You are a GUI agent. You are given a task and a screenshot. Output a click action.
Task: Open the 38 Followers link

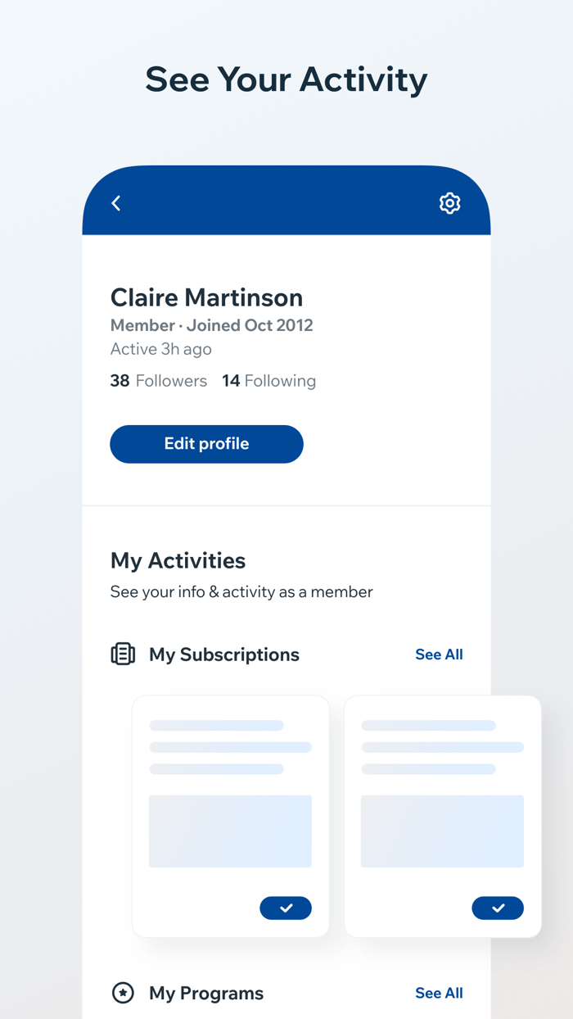[159, 380]
